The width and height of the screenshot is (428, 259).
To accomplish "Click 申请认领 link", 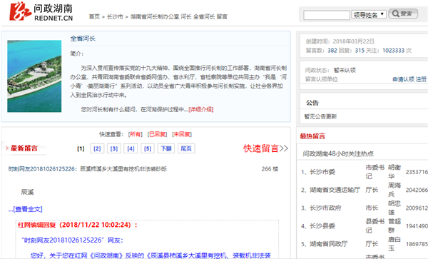I will click(x=403, y=79).
